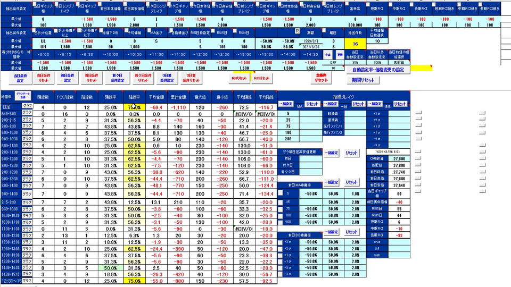Click the RSIリセット button
The width and height of the screenshot is (511, 287).
(239, 79)
